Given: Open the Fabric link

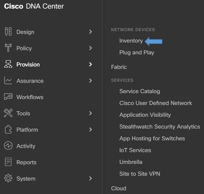Looking at the screenshot, I should (119, 67).
